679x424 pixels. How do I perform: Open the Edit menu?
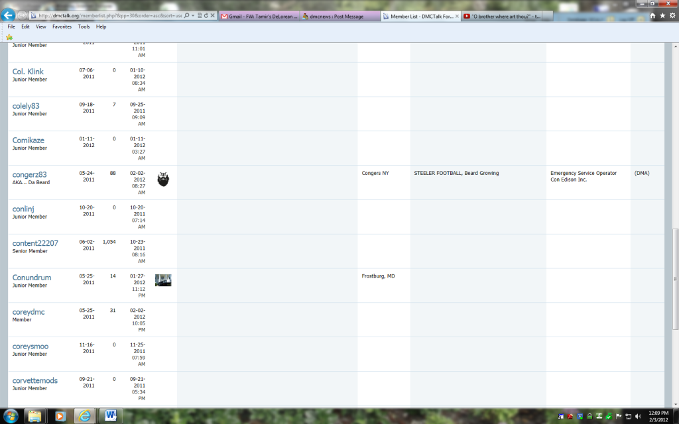(x=26, y=26)
